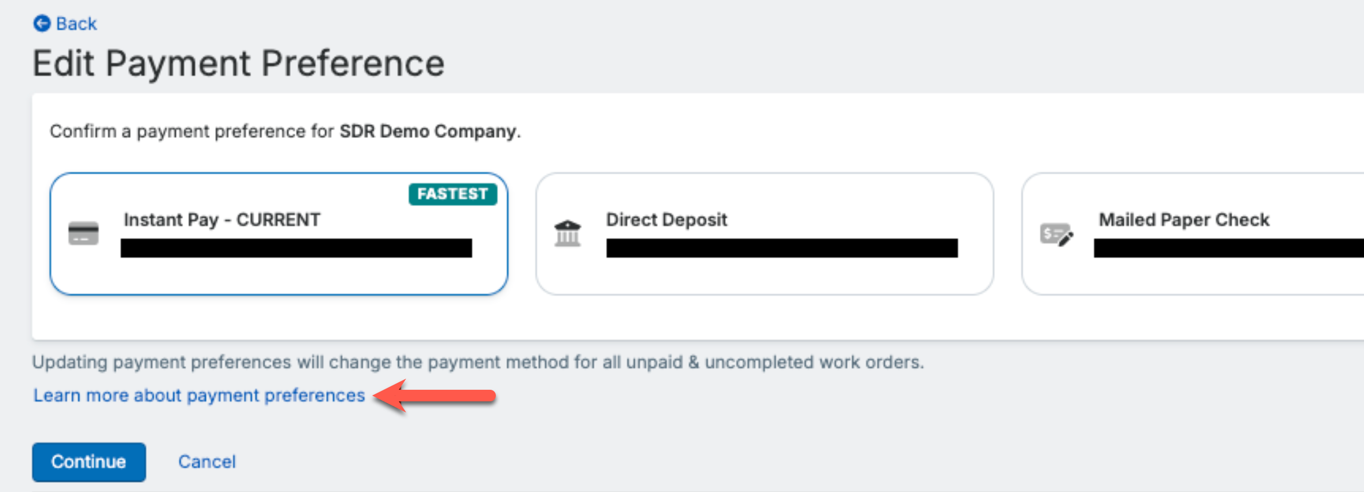1364x492 pixels.
Task: Click the Edit Payment Preference heading
Action: [238, 63]
